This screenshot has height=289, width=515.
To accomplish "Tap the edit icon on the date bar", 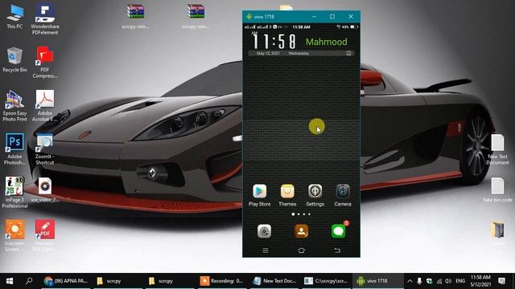I will pyautogui.click(x=348, y=53).
